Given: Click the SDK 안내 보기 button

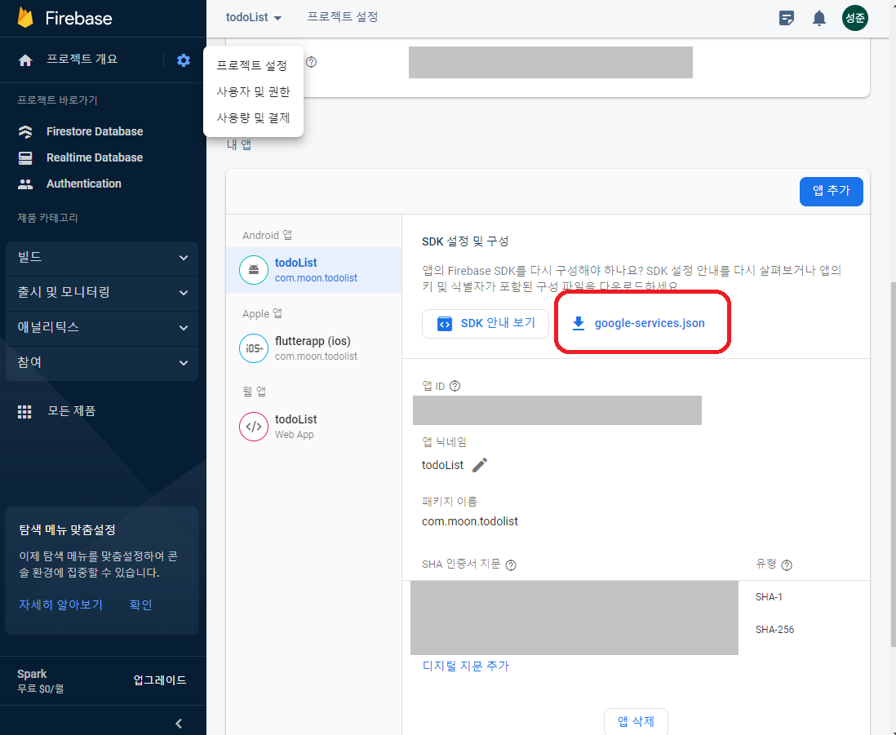Looking at the screenshot, I should [x=486, y=324].
